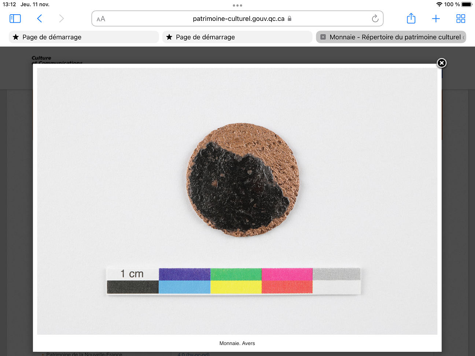This screenshot has height=356, width=475.
Task: Go forward with the forward arrow
Action: (x=61, y=19)
